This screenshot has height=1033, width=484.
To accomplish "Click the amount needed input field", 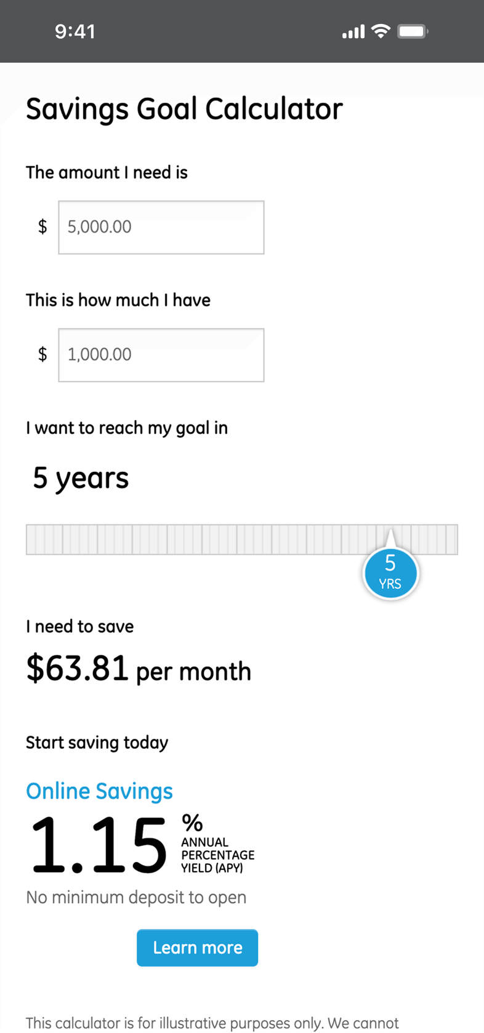I will point(161,227).
